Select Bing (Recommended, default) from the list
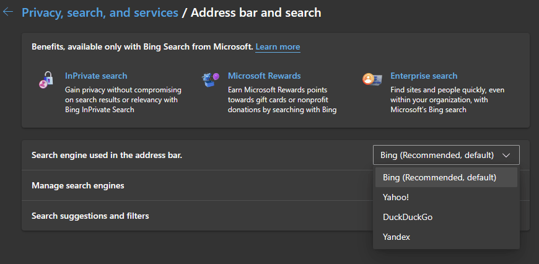 coord(439,177)
